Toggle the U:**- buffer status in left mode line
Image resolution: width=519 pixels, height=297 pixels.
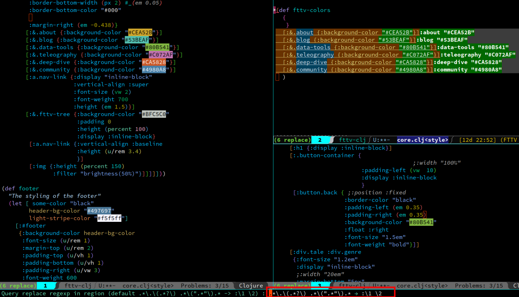click(107, 286)
